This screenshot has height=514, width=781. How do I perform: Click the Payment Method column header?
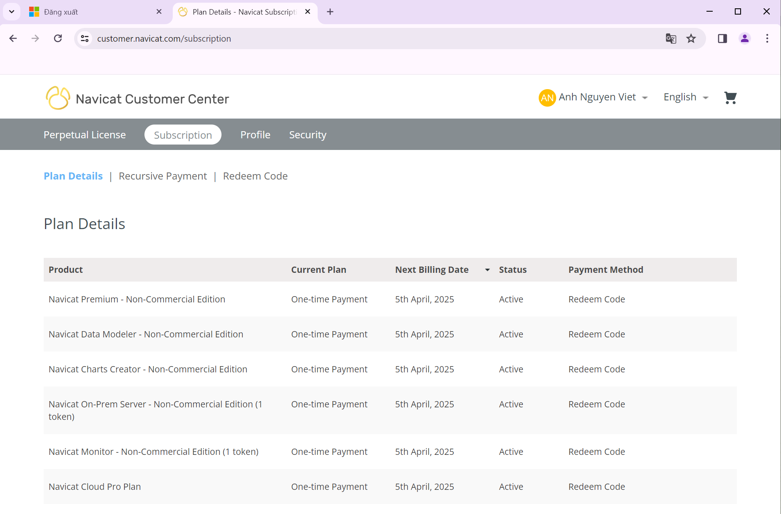[606, 270]
